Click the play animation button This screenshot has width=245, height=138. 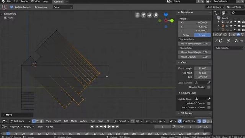click(109, 127)
